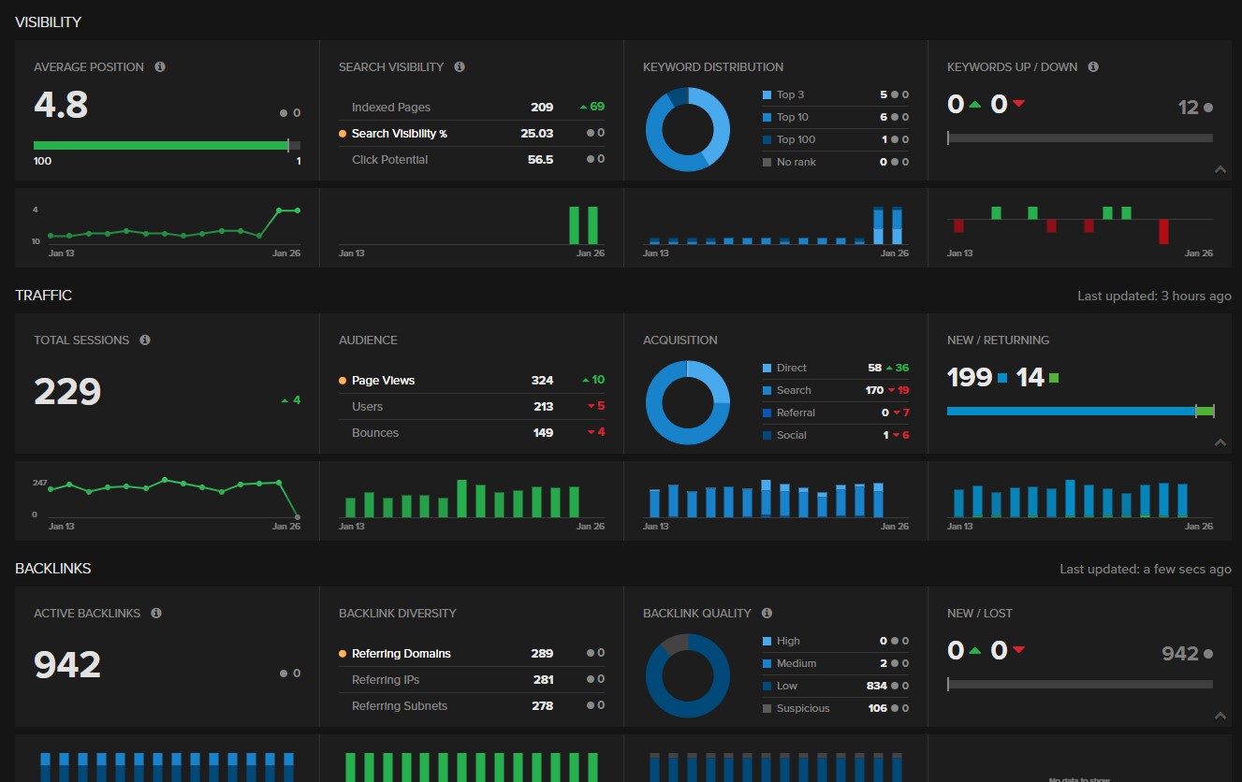Switch to the Users metric row
Viewport: 1242px width, 782px height.
click(367, 406)
